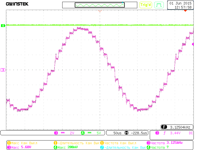The height and width of the screenshot is (150, 200).
Task: Click the date and time display
Action: point(180,5)
